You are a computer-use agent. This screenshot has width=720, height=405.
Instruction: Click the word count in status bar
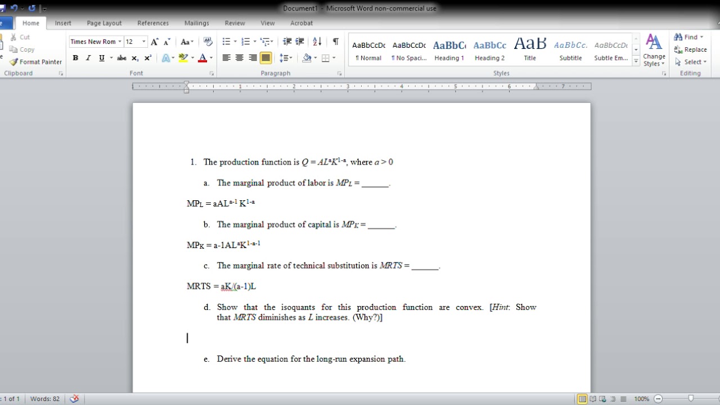point(45,399)
